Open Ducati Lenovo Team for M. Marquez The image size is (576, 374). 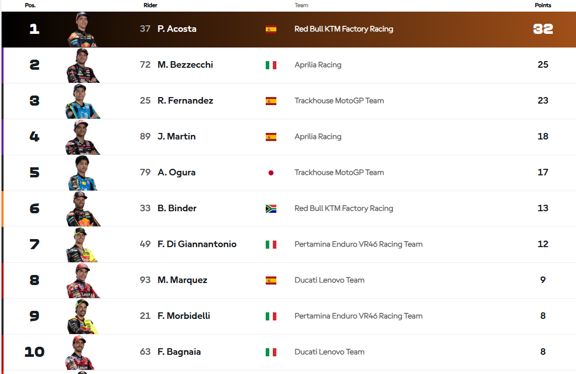coord(330,280)
